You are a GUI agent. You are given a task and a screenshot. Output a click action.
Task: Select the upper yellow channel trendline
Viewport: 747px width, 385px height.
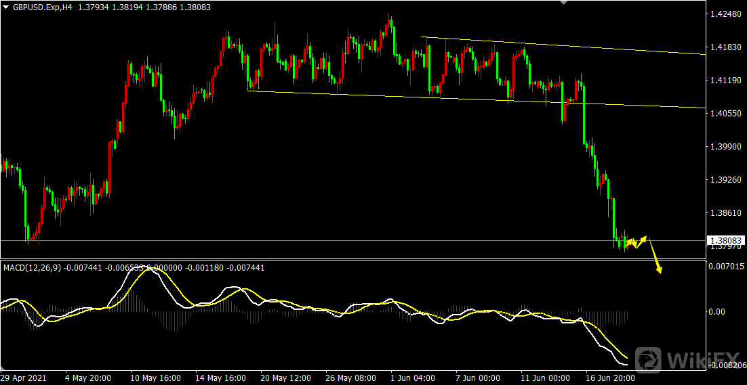[563, 45]
